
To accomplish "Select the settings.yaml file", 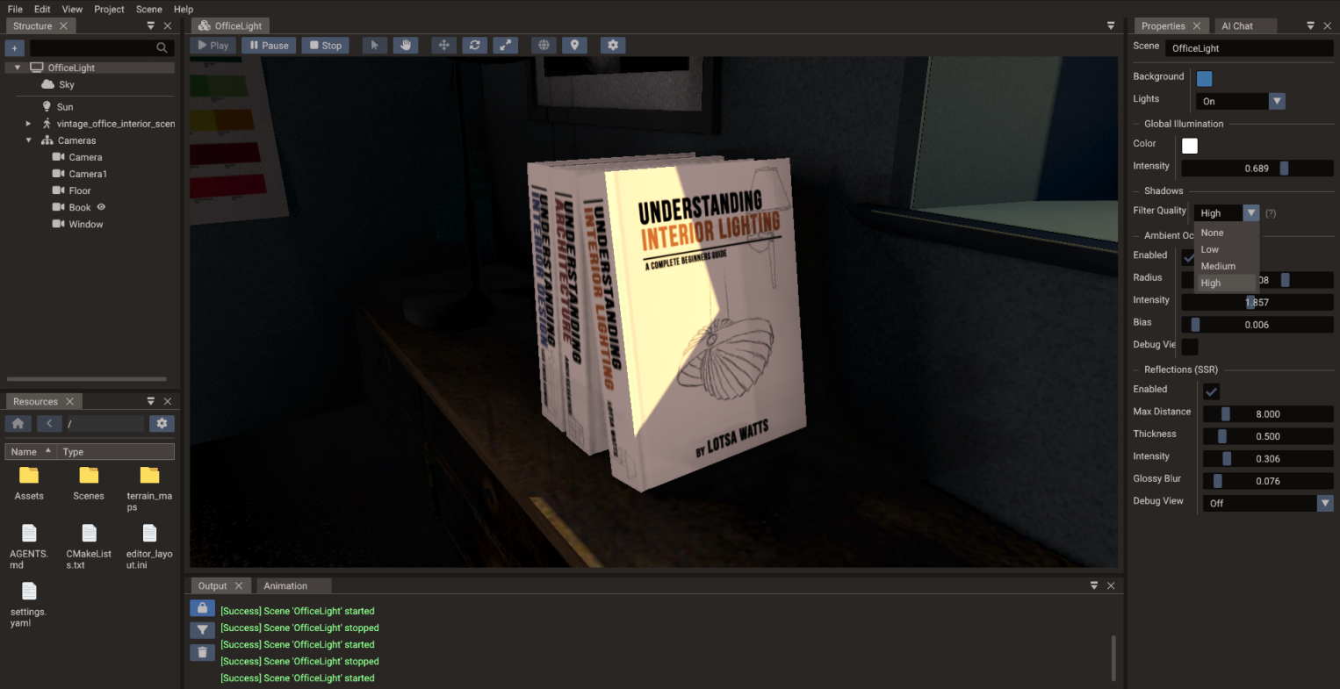I will pos(29,604).
